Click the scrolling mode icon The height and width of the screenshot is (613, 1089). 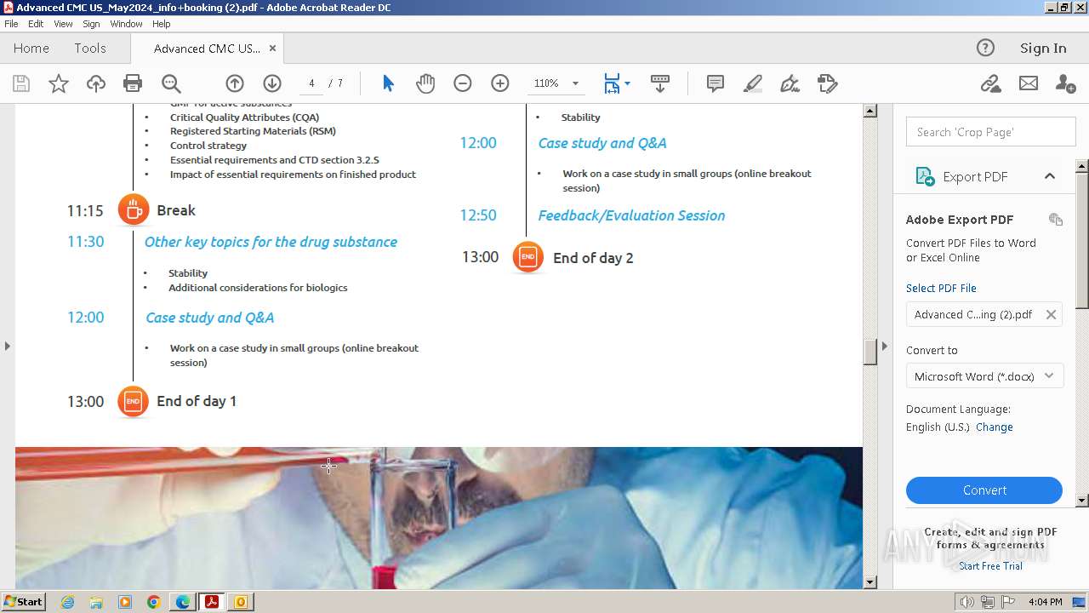[x=660, y=83]
